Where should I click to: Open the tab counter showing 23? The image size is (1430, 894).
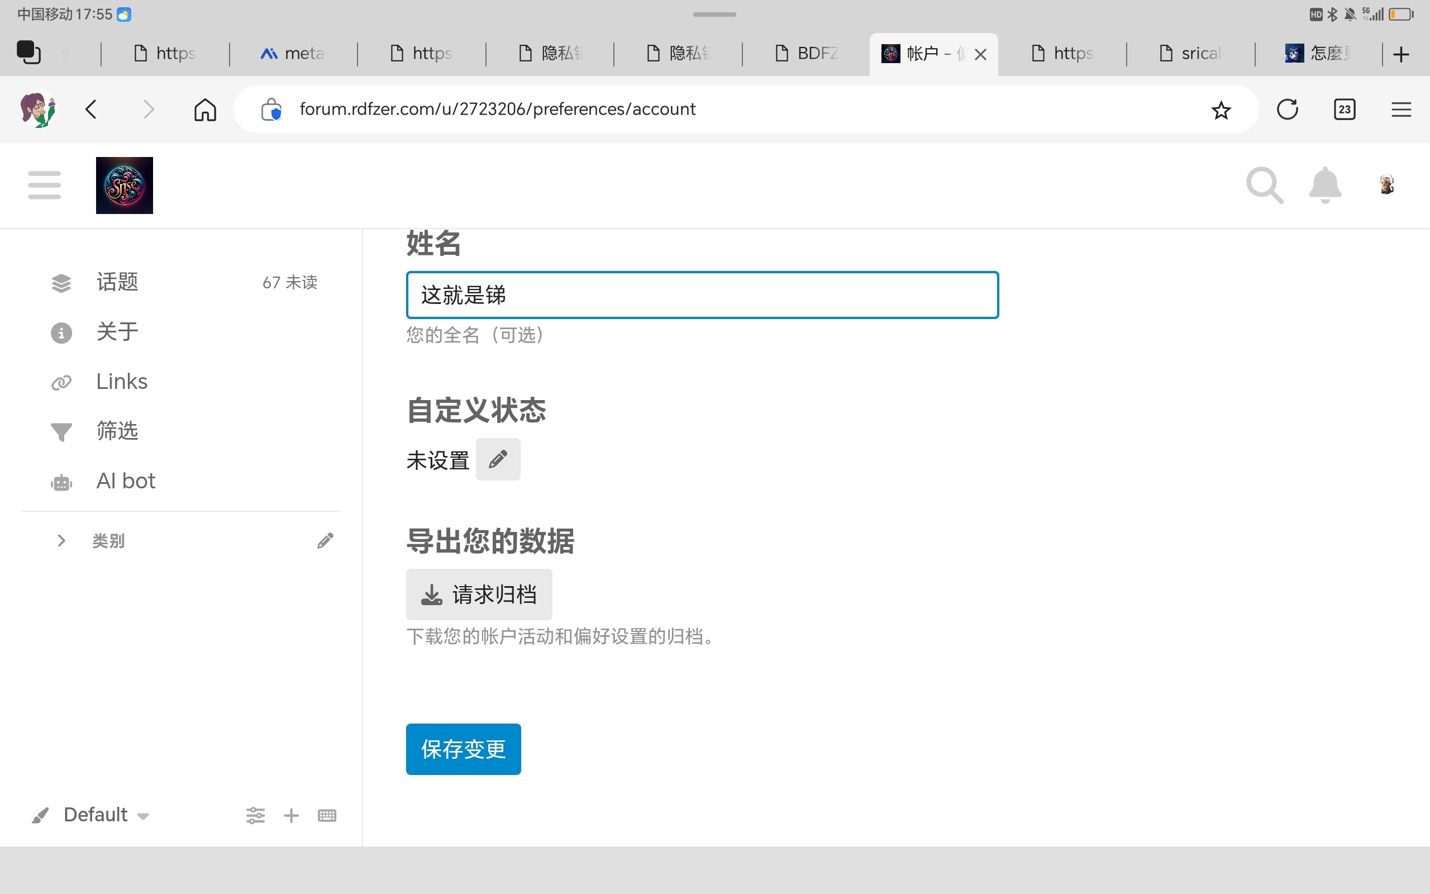[1345, 110]
